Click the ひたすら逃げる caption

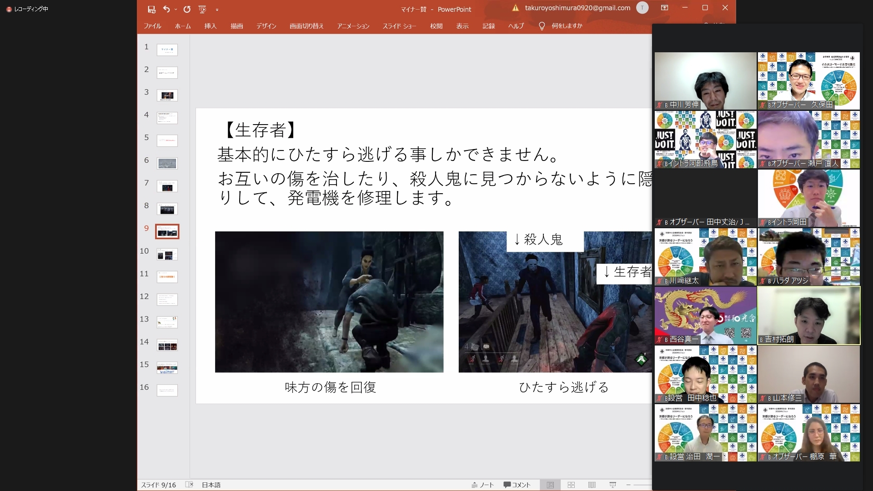564,387
